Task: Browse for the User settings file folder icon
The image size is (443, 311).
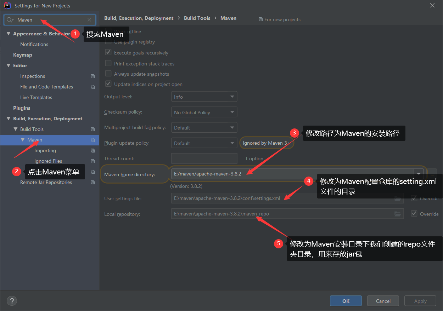Action: coord(398,198)
